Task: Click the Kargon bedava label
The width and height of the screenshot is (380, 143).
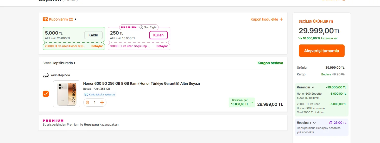Action: pyautogui.click(x=270, y=63)
